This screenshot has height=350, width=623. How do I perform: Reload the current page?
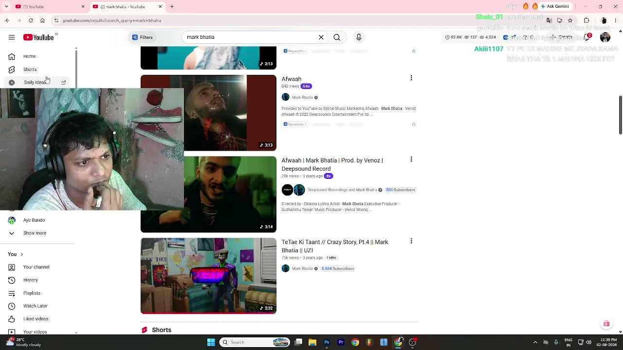point(31,20)
